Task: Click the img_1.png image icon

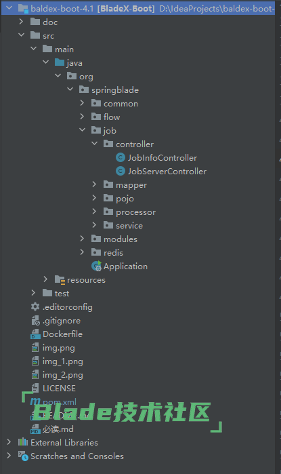Action: [35, 361]
